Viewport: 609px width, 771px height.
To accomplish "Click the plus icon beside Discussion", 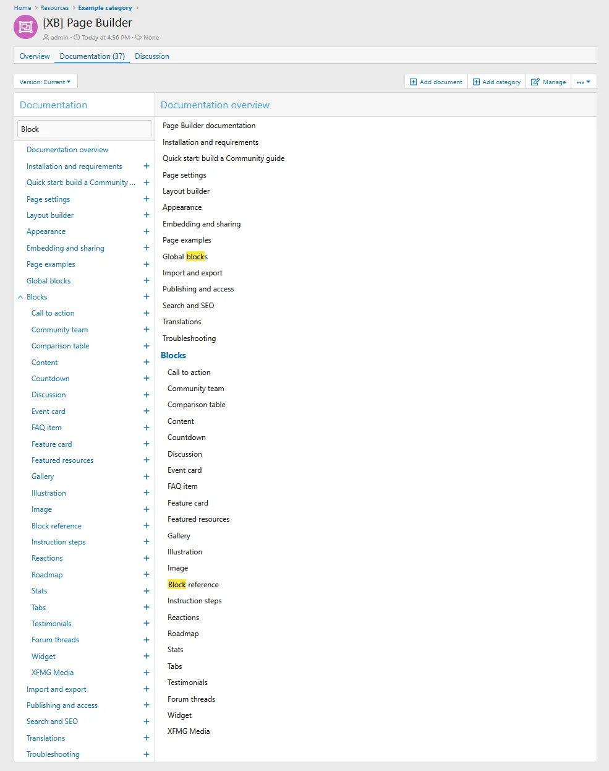I will [x=147, y=395].
